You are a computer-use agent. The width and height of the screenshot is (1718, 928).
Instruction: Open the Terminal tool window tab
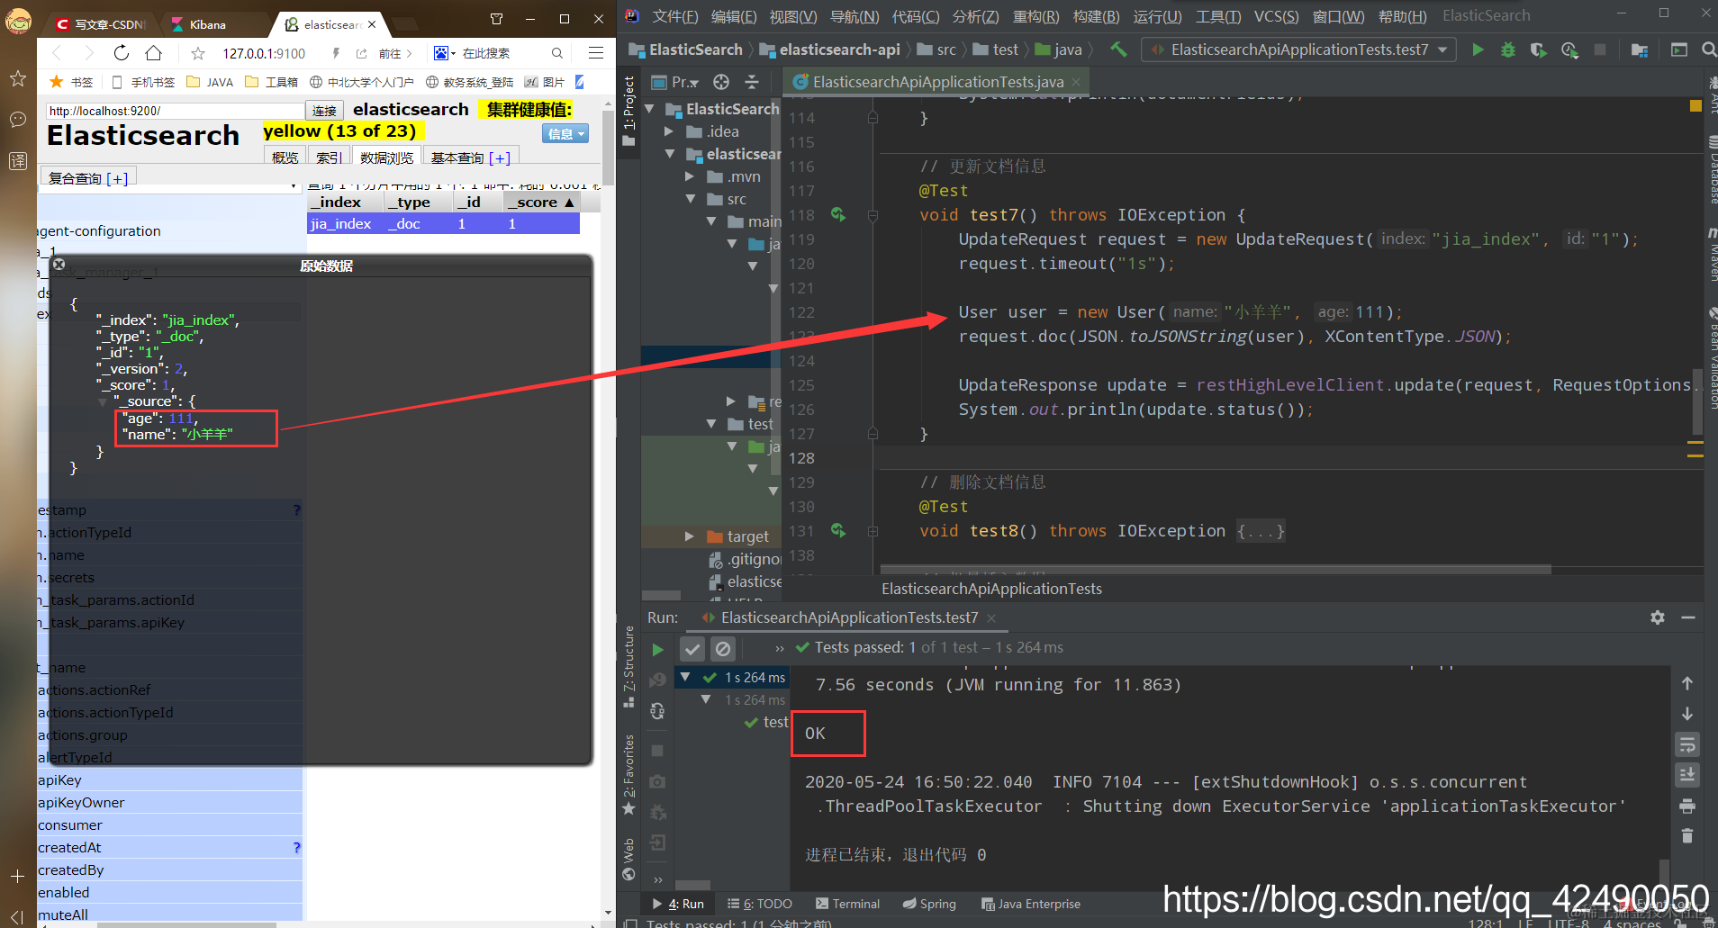[x=847, y=904]
